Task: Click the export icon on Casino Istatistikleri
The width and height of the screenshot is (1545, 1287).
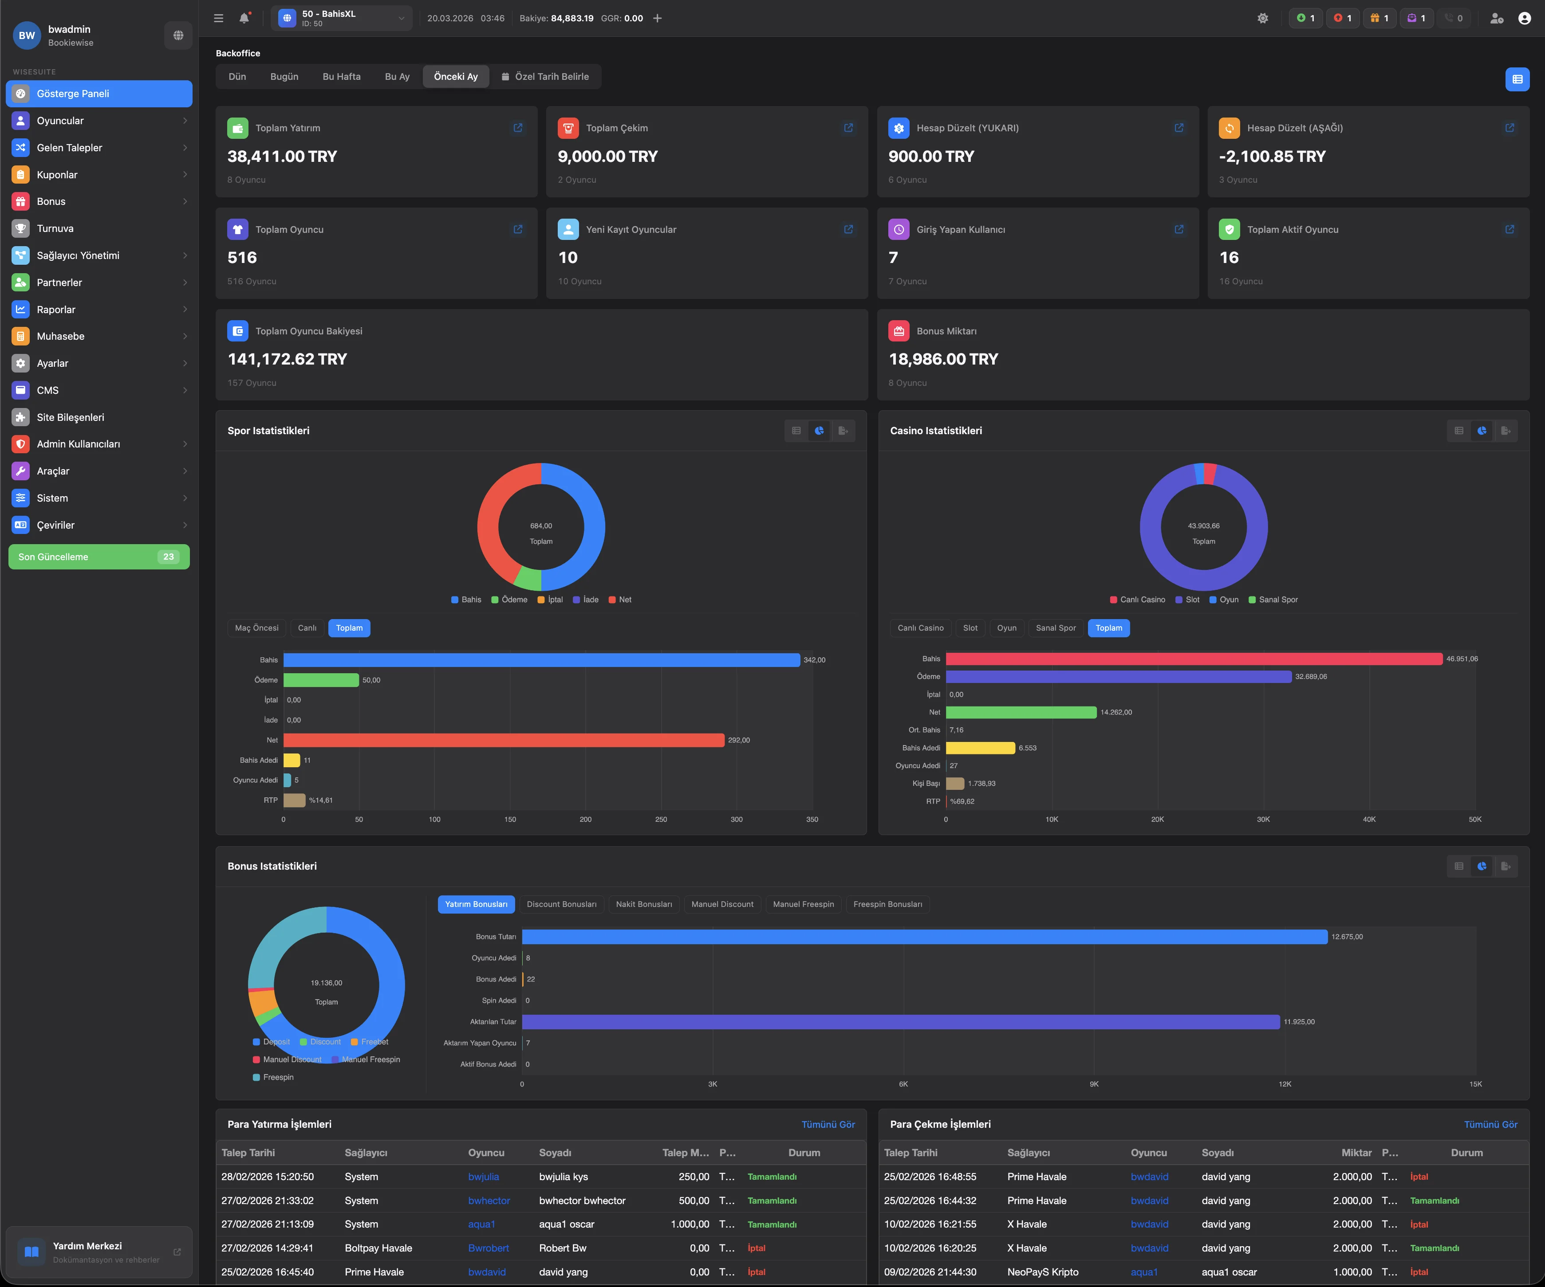Action: (x=1505, y=431)
